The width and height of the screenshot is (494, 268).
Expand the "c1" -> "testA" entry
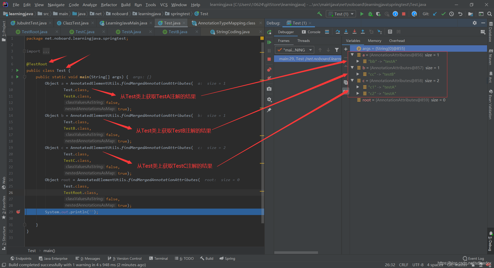[358, 87]
